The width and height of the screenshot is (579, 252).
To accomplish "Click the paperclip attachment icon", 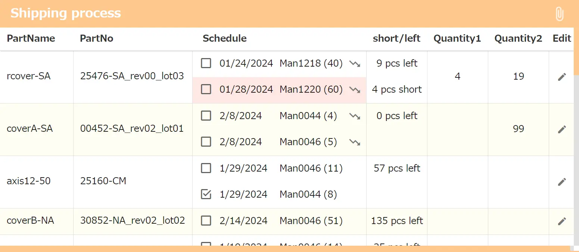I will click(x=559, y=14).
